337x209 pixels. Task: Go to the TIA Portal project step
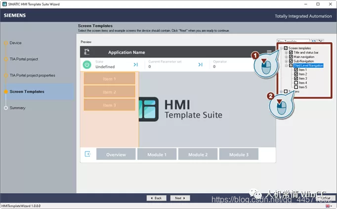(x=24, y=59)
